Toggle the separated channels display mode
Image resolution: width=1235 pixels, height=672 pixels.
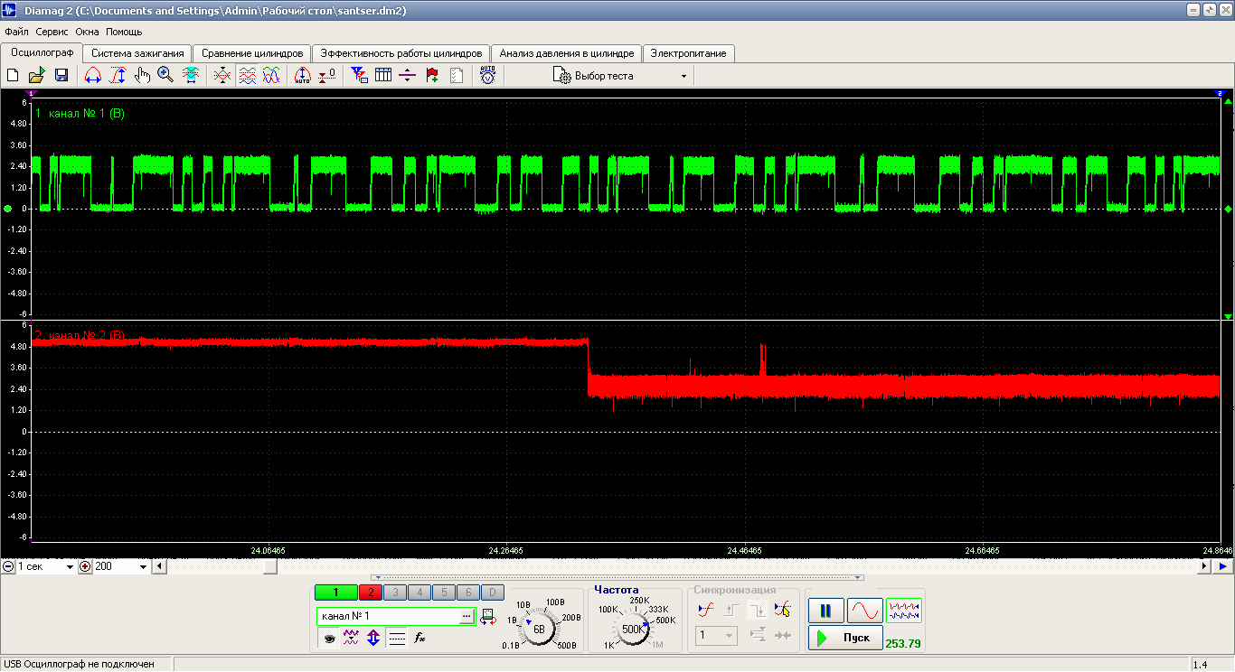(x=247, y=76)
